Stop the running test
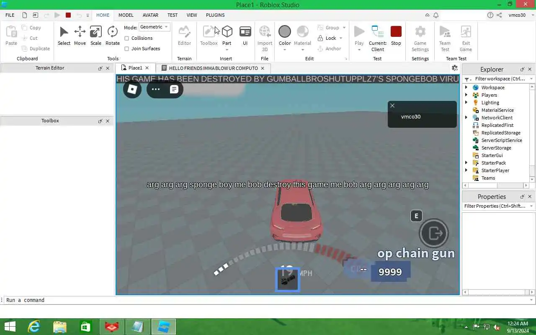 [396, 36]
